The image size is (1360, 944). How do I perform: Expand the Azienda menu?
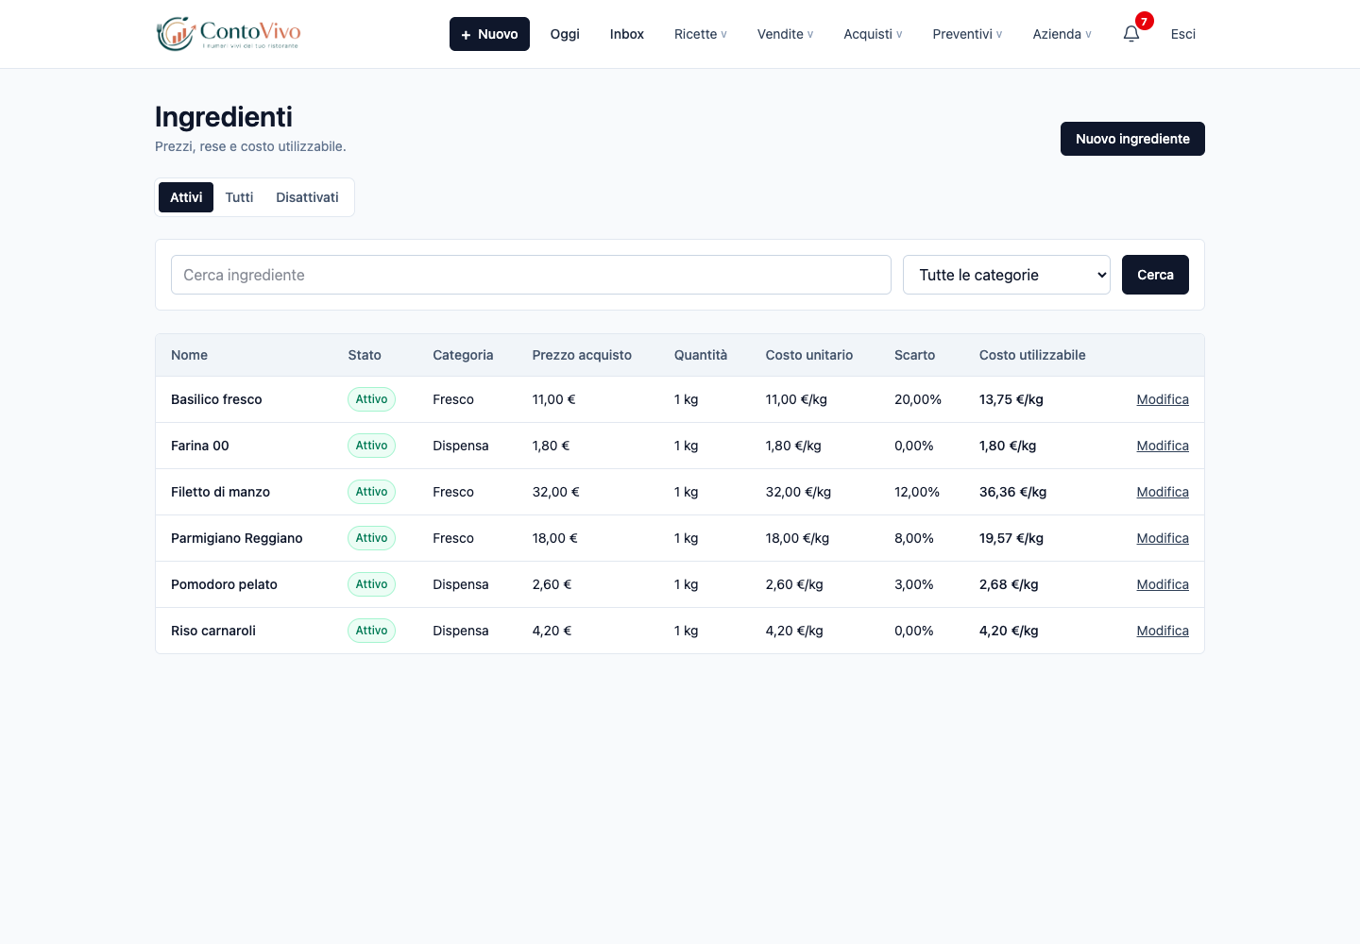click(x=1062, y=34)
